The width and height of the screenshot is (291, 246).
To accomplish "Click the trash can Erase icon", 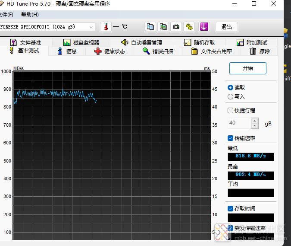I will click(253, 51).
